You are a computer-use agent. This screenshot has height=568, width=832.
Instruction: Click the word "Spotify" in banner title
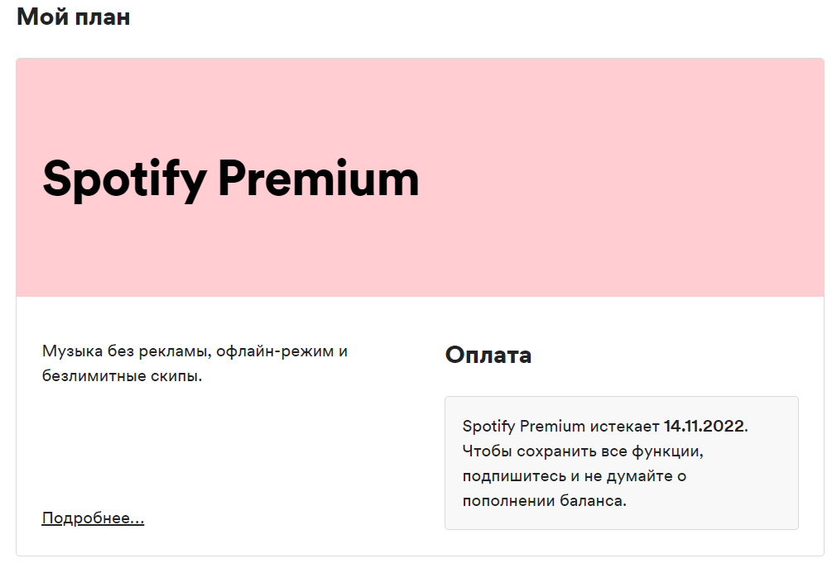[123, 179]
